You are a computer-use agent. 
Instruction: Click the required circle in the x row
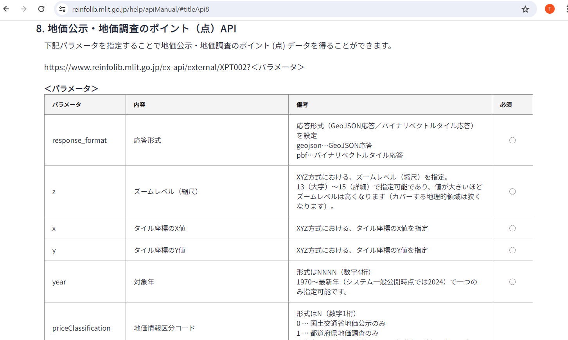click(x=512, y=228)
